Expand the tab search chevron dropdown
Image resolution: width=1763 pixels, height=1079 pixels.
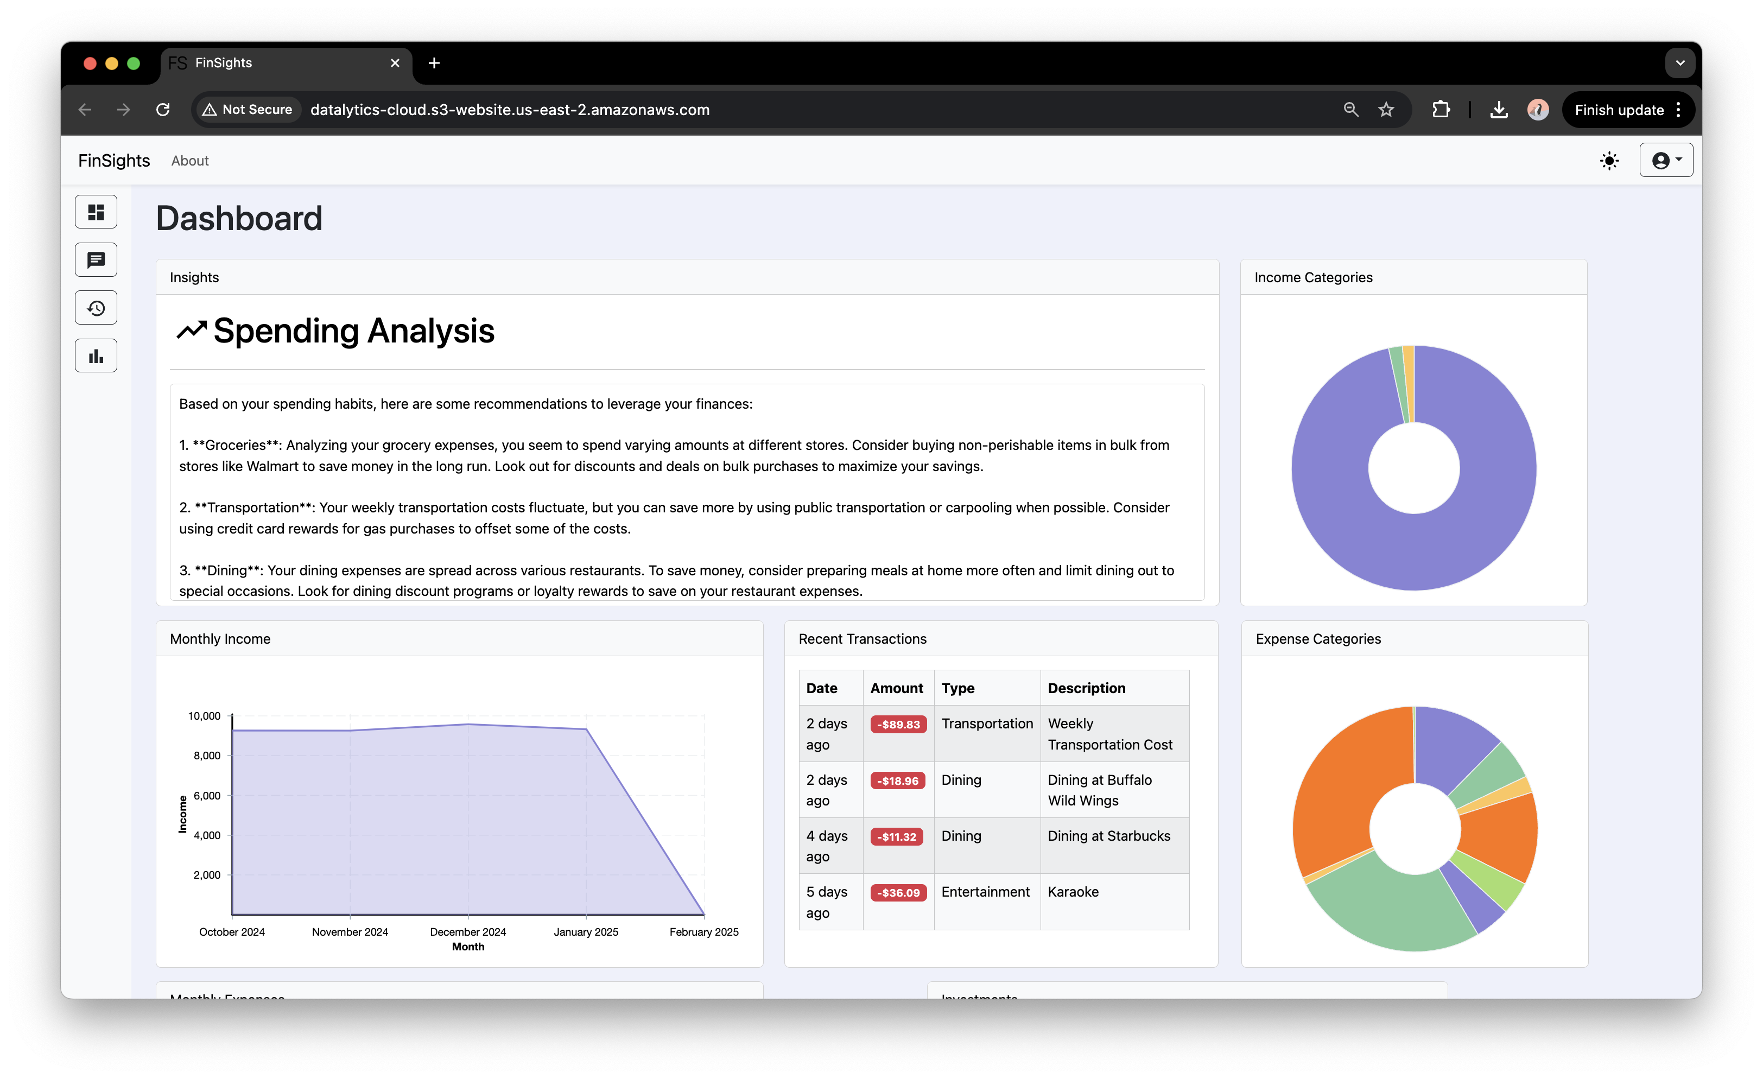pos(1680,63)
